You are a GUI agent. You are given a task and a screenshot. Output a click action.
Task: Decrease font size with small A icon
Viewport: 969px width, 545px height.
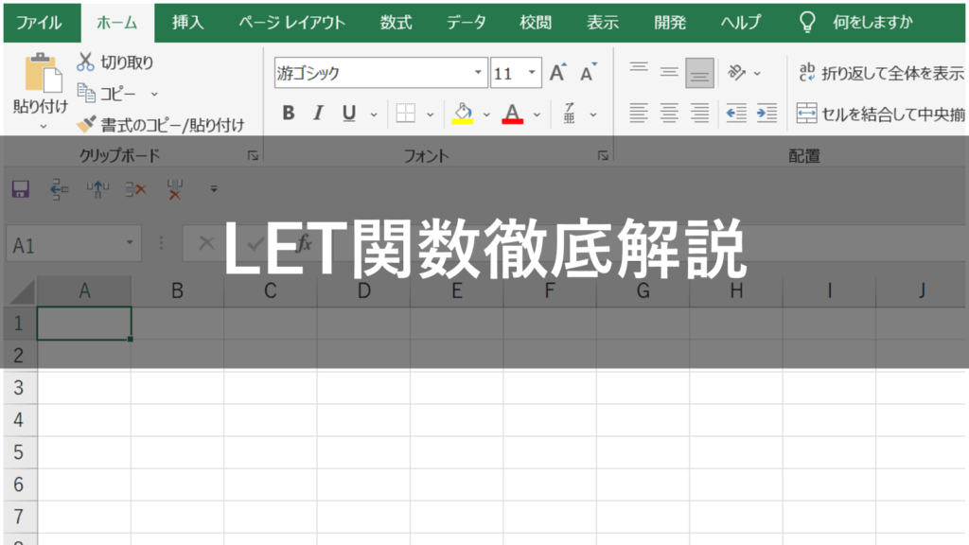[589, 73]
